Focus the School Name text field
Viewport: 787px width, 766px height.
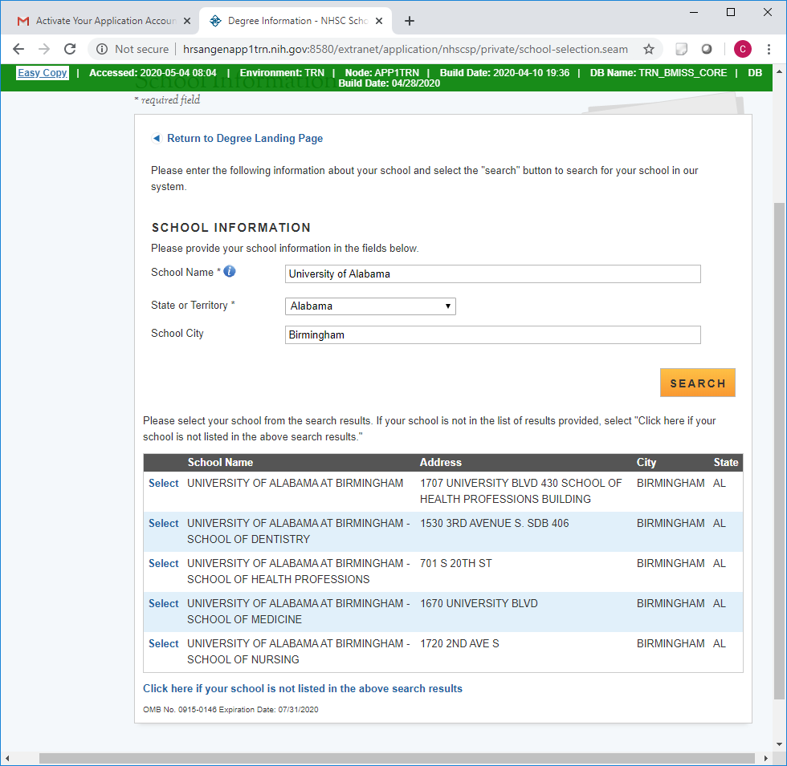click(x=492, y=274)
